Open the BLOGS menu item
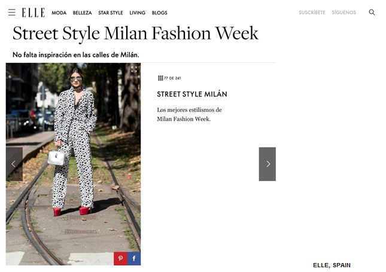386x272 pixels. pos(160,13)
